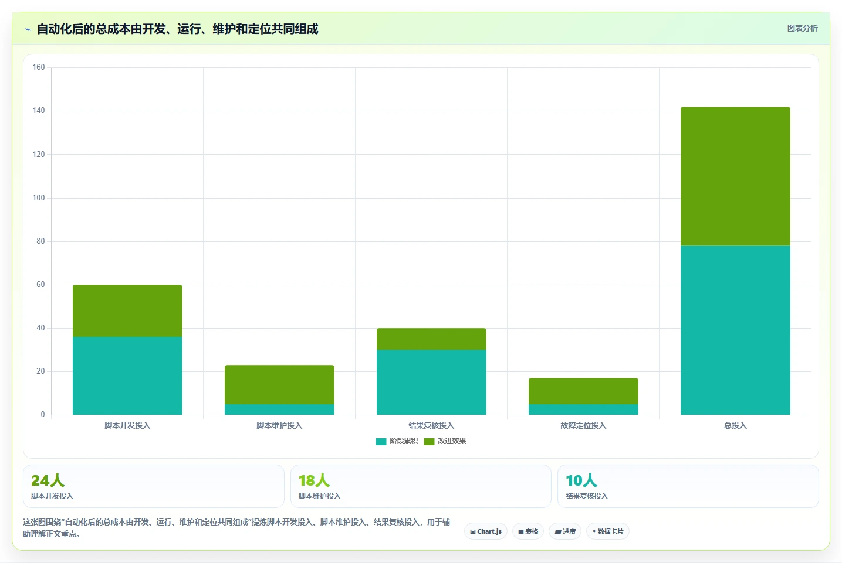Click the 结果复核投入 caption under 10人
Viewport: 842px width, 563px height.
587,496
